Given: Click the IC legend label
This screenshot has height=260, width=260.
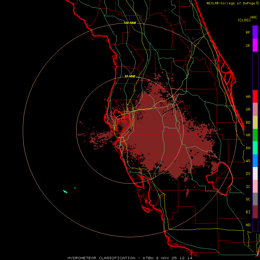Looking at the screenshot, I should click(248, 187).
